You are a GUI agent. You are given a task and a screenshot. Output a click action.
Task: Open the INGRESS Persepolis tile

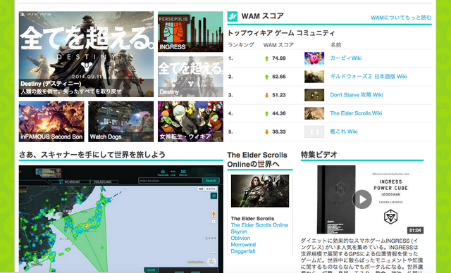(190, 32)
